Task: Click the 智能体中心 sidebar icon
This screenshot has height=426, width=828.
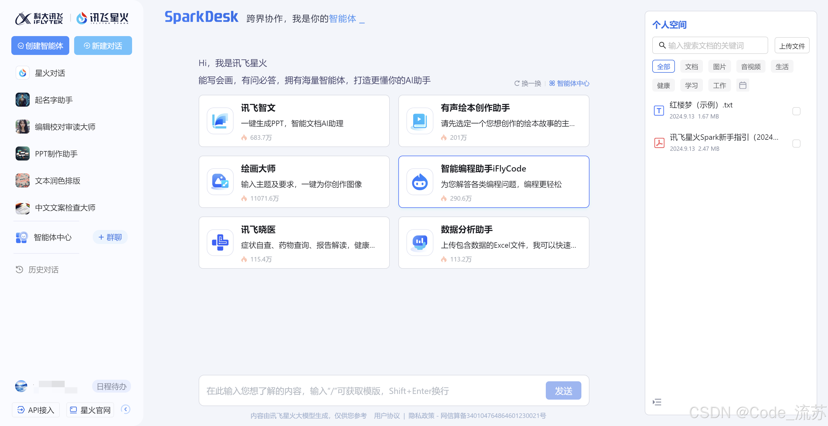Action: (x=22, y=237)
